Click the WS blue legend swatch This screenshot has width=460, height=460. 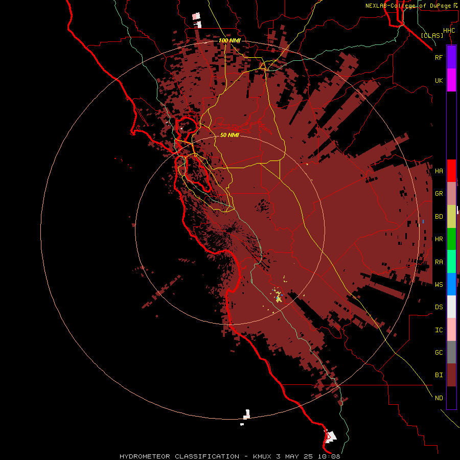click(451, 284)
